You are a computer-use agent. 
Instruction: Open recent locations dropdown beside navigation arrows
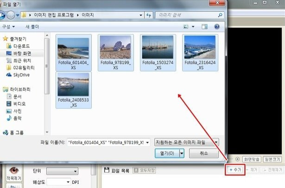click(18, 15)
